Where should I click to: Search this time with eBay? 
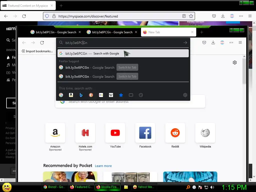(x=101, y=95)
